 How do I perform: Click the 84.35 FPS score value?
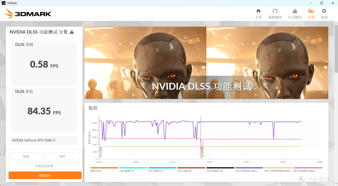pyautogui.click(x=44, y=111)
